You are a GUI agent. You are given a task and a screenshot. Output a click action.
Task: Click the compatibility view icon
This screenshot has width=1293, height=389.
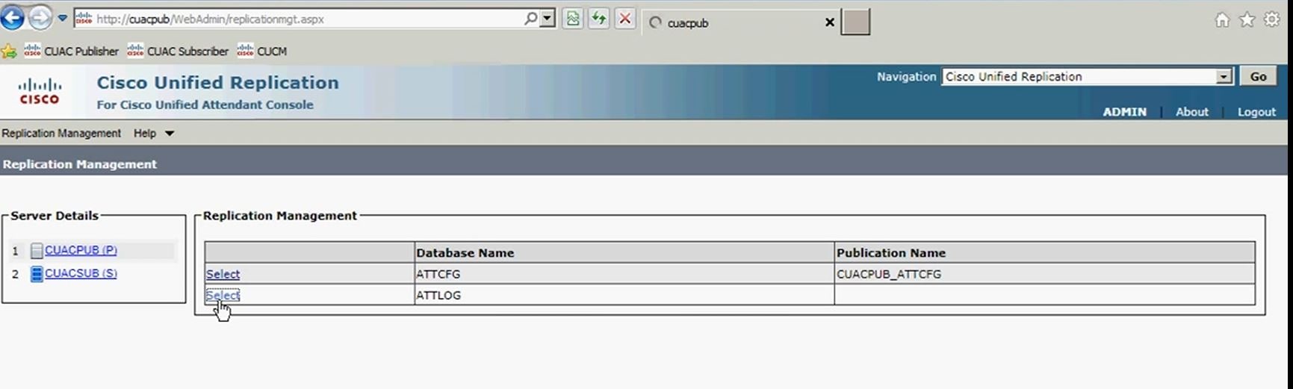[x=573, y=19]
